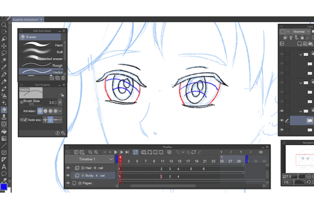
Task: Zoom out the timeline
Action: [x=90, y=152]
